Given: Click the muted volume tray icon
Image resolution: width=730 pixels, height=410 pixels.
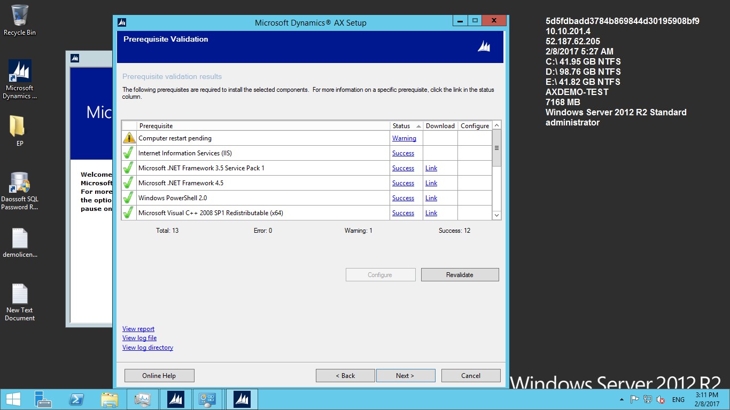Looking at the screenshot, I should coord(661,399).
